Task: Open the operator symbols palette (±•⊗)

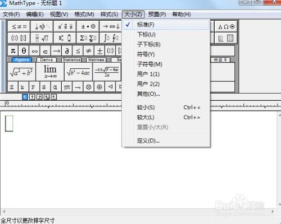Action: [x=88, y=26]
